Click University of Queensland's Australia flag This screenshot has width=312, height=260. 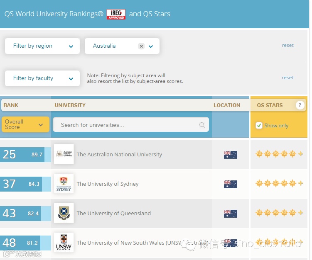coord(231,214)
